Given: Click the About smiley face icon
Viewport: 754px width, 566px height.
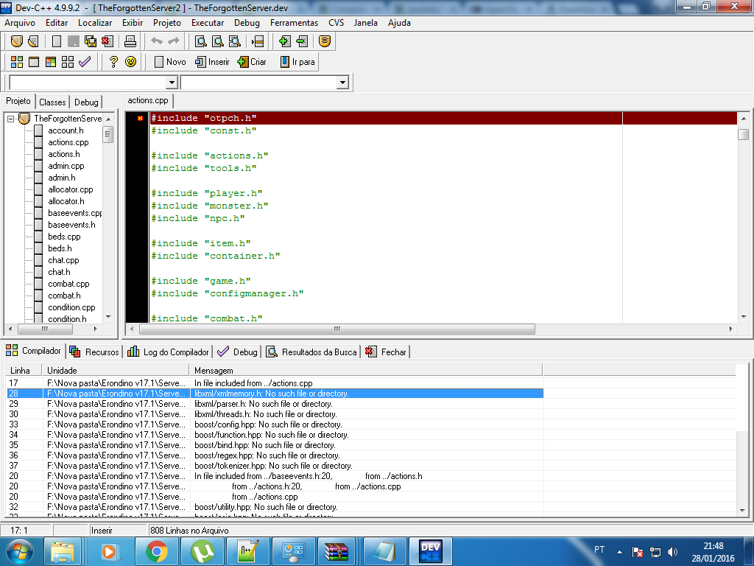Looking at the screenshot, I should tap(130, 62).
